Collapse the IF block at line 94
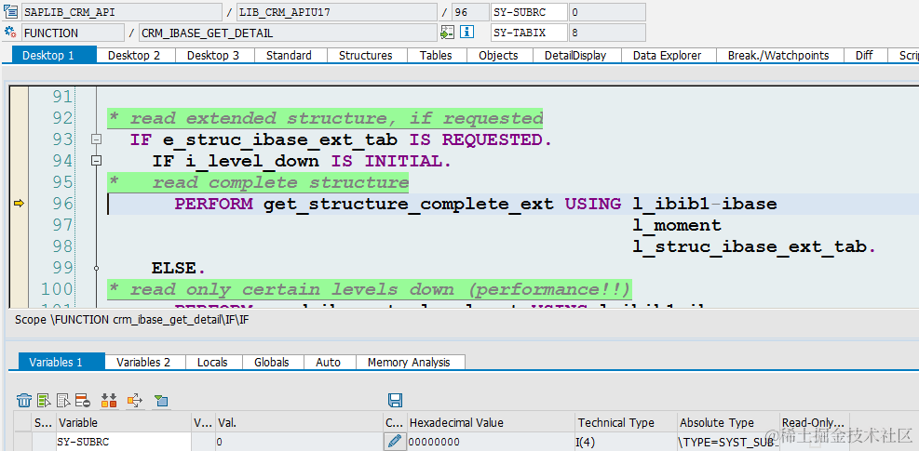Viewport: 919px width, 451px height. 96,161
